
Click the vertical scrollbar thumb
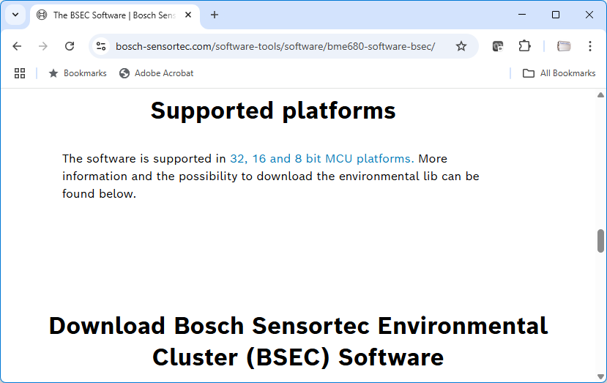pos(601,240)
